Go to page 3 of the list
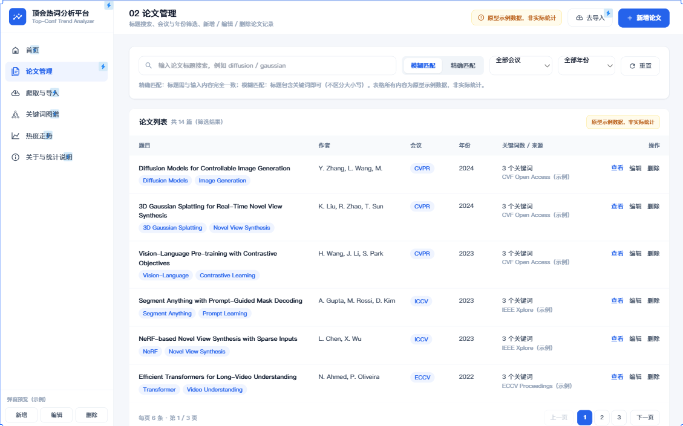 tap(619, 418)
